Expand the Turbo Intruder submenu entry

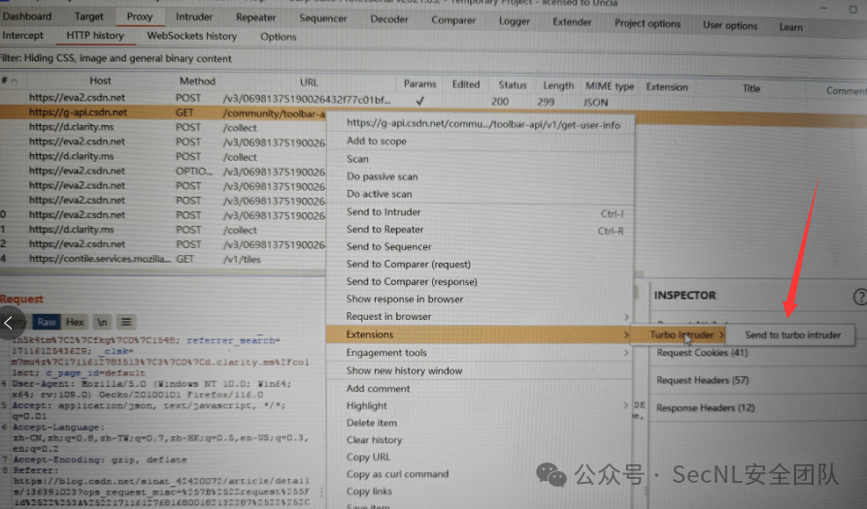click(x=679, y=334)
